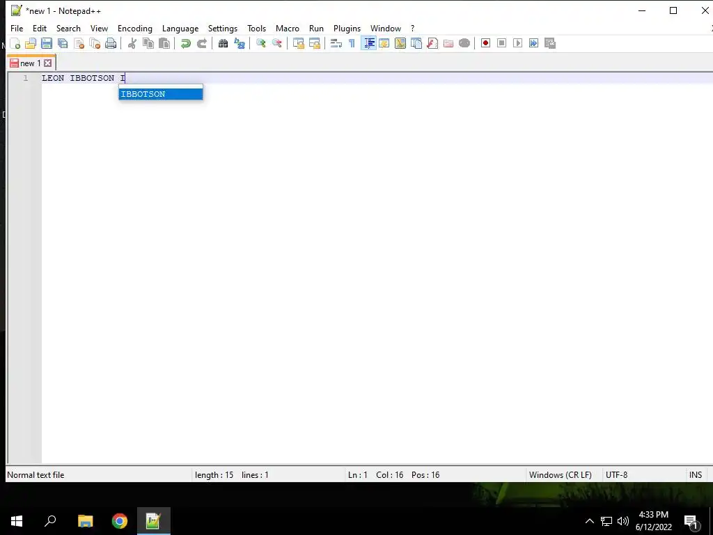This screenshot has width=713, height=535.
Task: Open Find with the binoculars icon
Action: point(224,44)
